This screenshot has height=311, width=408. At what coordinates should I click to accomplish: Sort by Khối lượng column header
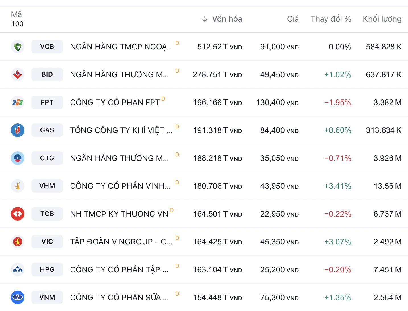pos(382,19)
